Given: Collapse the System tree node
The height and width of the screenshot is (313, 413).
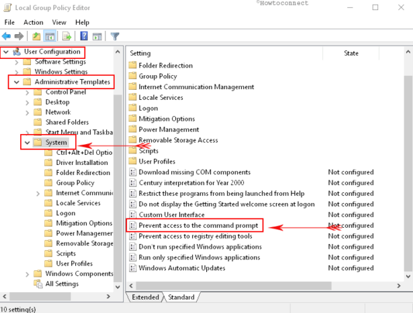Looking at the screenshot, I should (27, 143).
